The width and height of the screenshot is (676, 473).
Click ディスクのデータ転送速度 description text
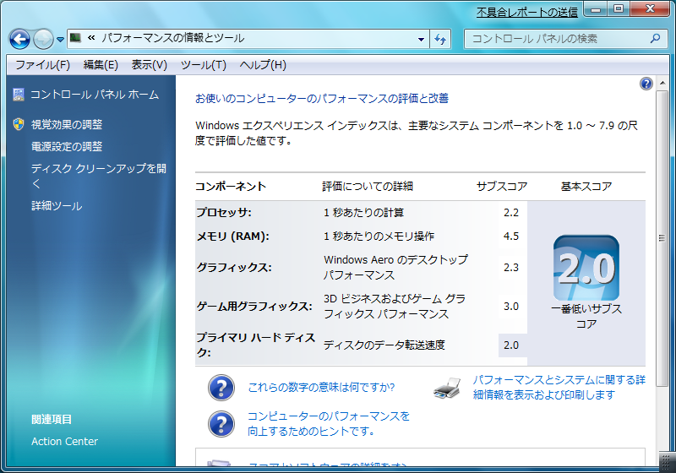click(x=384, y=345)
